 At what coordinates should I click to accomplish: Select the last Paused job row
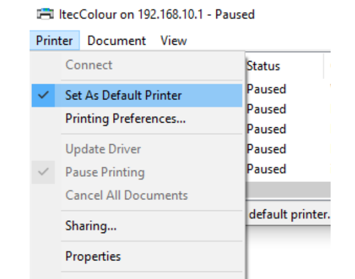coord(266,169)
